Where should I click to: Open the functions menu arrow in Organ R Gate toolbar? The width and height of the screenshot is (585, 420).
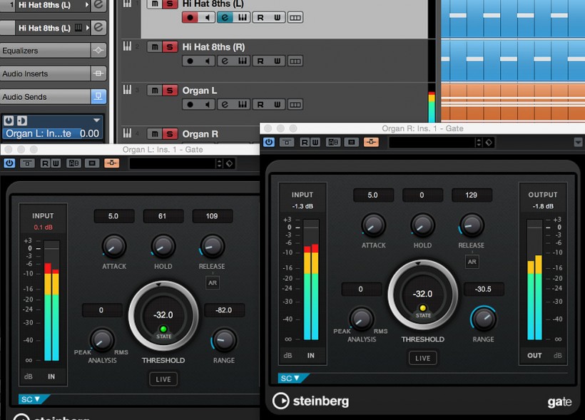tap(578, 142)
